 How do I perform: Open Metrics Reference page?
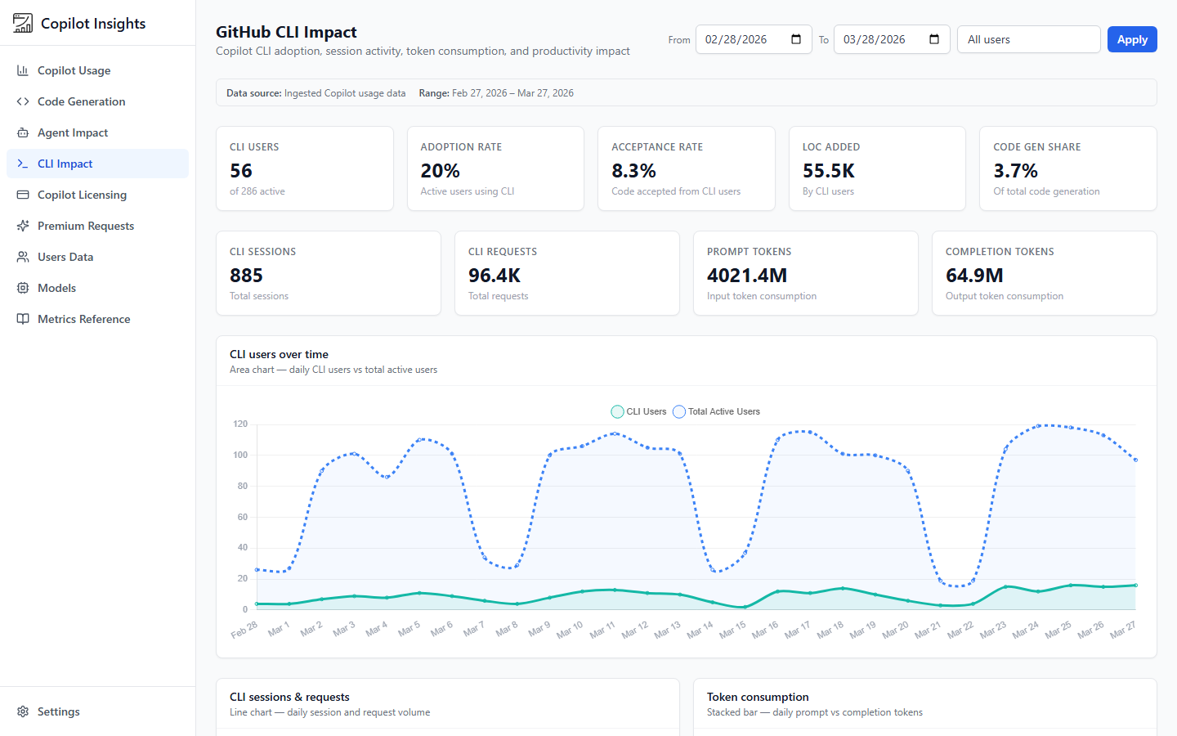click(x=97, y=319)
